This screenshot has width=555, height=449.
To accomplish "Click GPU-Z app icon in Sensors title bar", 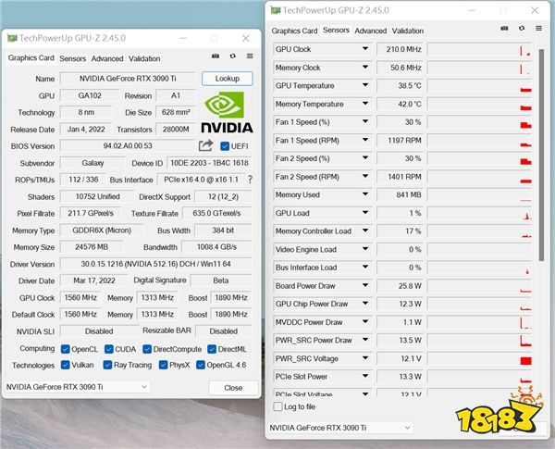I will coord(276,10).
